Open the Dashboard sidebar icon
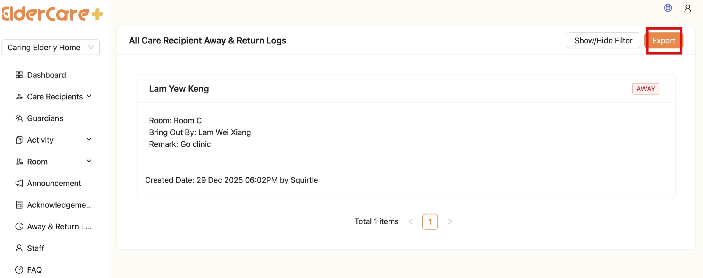The width and height of the screenshot is (703, 278). (19, 75)
